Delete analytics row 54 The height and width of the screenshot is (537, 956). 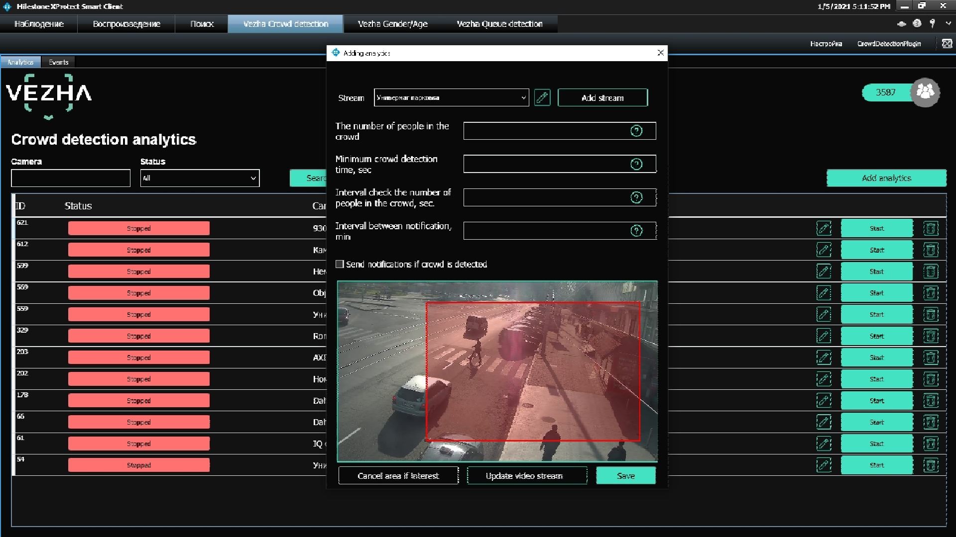point(931,465)
